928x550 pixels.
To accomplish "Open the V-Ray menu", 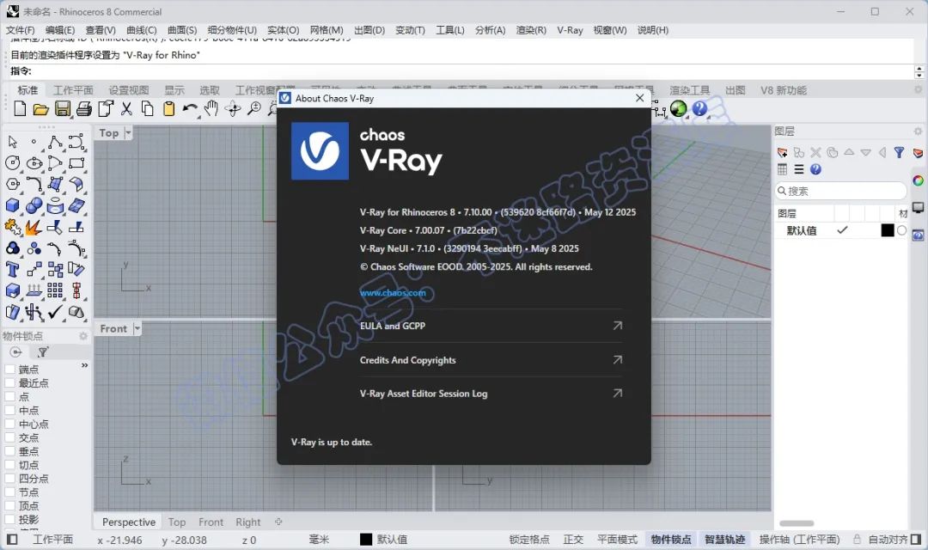I will pyautogui.click(x=570, y=29).
